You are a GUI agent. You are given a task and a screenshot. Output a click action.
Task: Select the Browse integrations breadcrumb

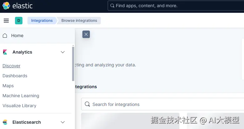[79, 21]
